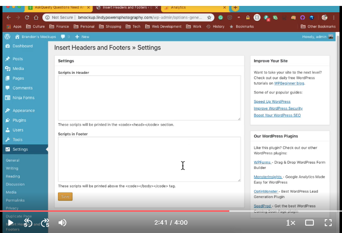Change the 1x playback speed
Screen dimensions: 342x233
pyautogui.click(x=290, y=223)
